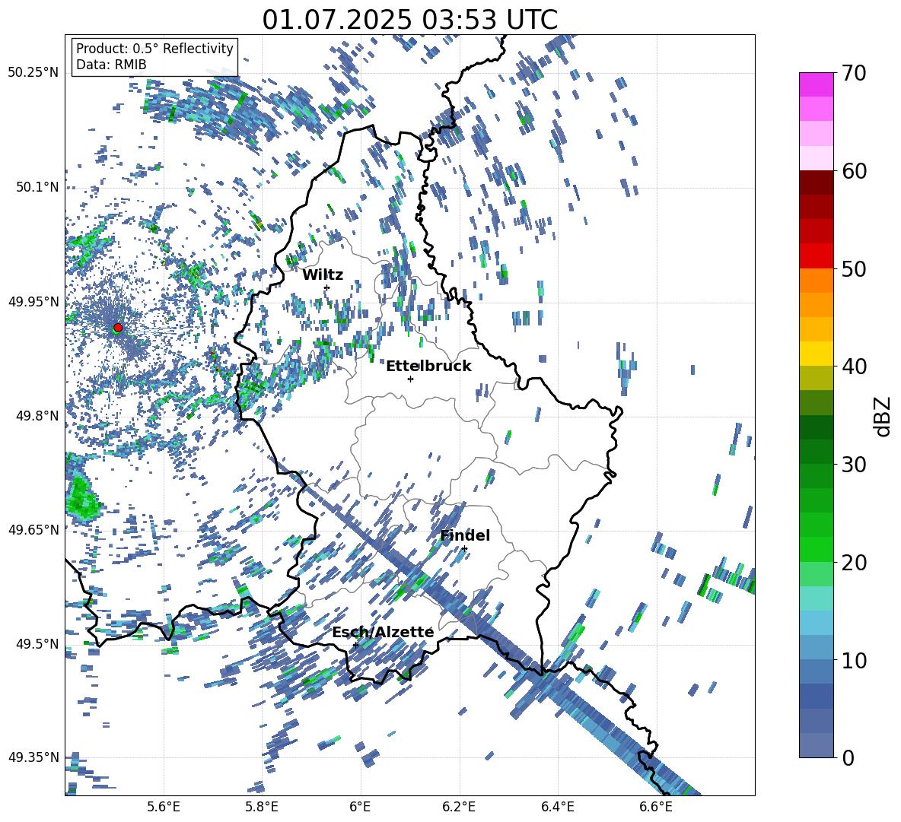Click the 49.65°N latitude label
901x822 pixels.
33,529
